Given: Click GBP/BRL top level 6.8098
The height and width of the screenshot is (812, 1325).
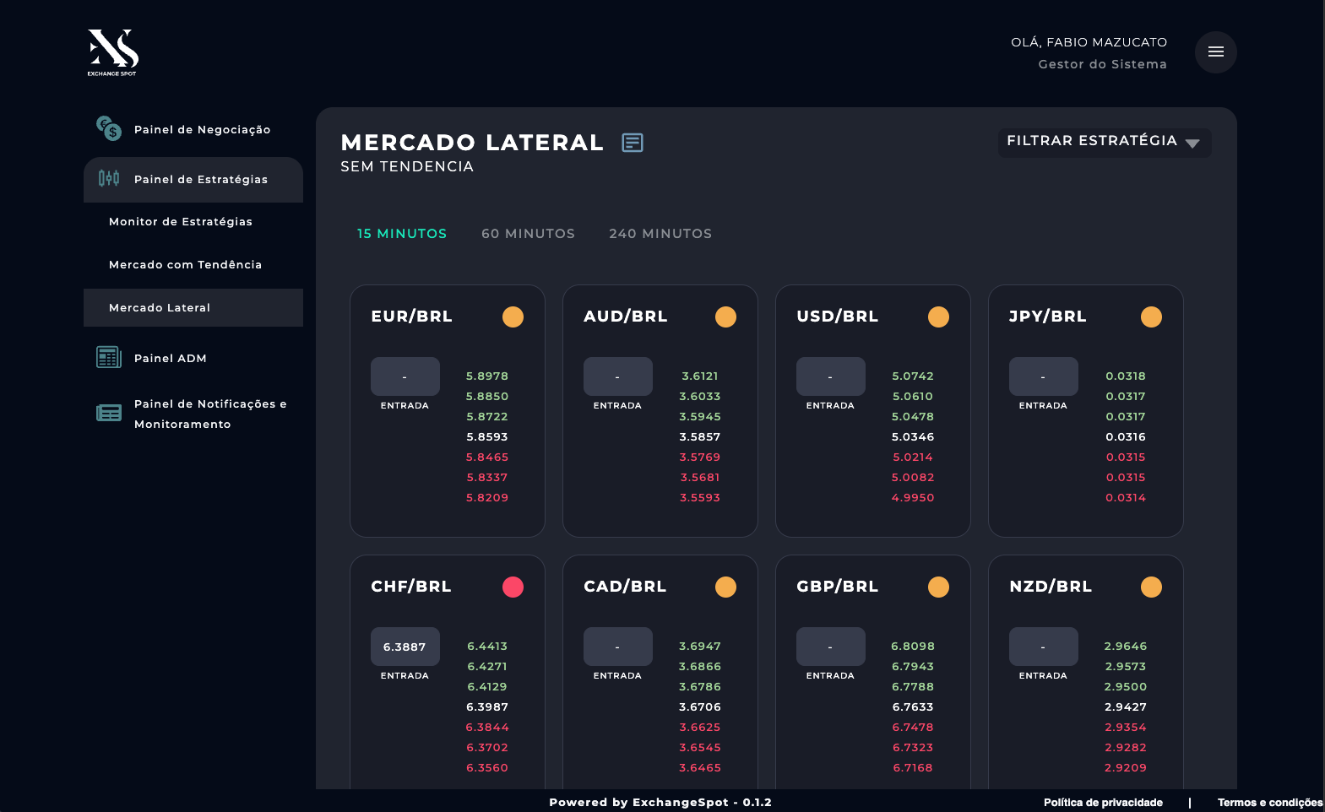Looking at the screenshot, I should tap(913, 647).
